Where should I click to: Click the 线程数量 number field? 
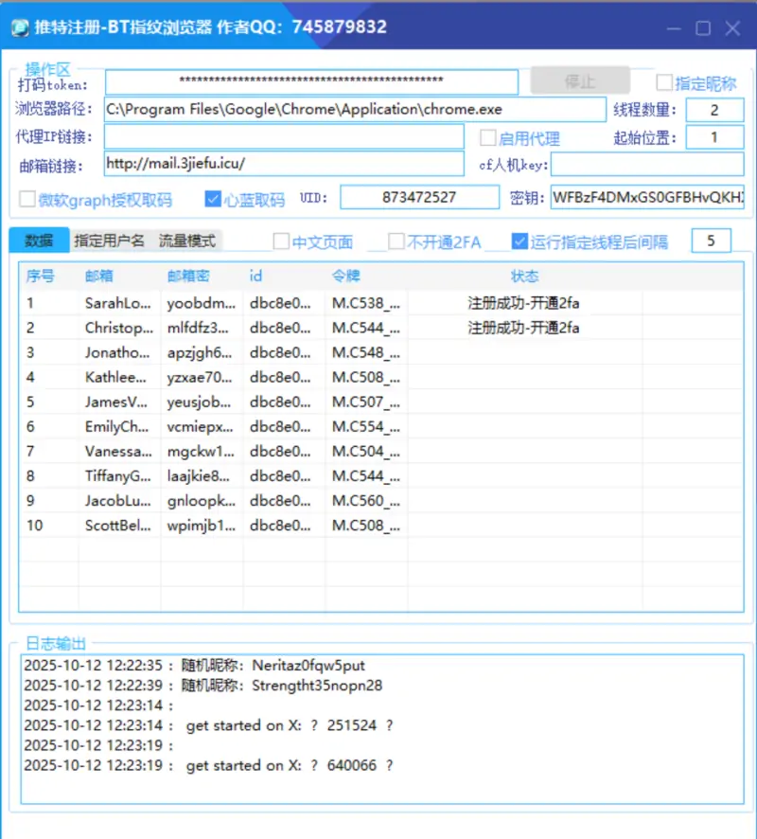pyautogui.click(x=714, y=110)
